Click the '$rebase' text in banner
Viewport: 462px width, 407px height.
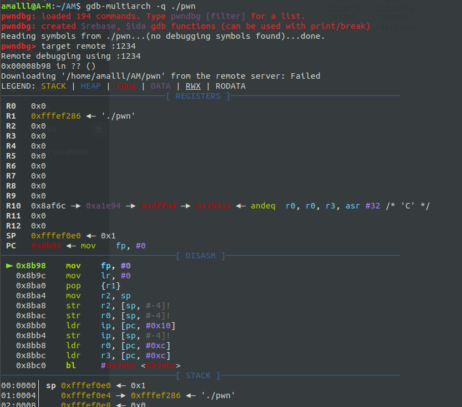(98, 26)
